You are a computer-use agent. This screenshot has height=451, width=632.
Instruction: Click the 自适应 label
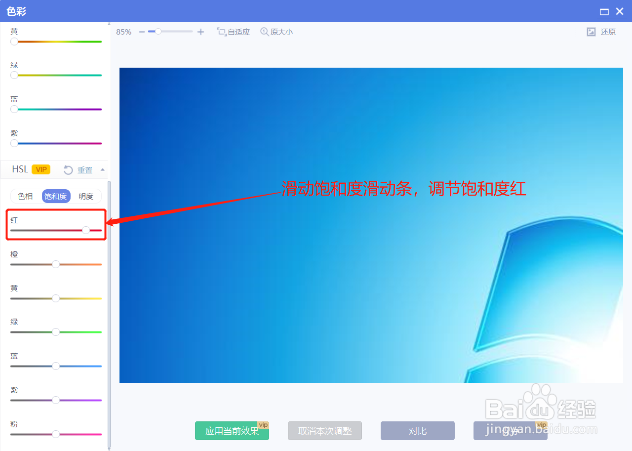(239, 32)
